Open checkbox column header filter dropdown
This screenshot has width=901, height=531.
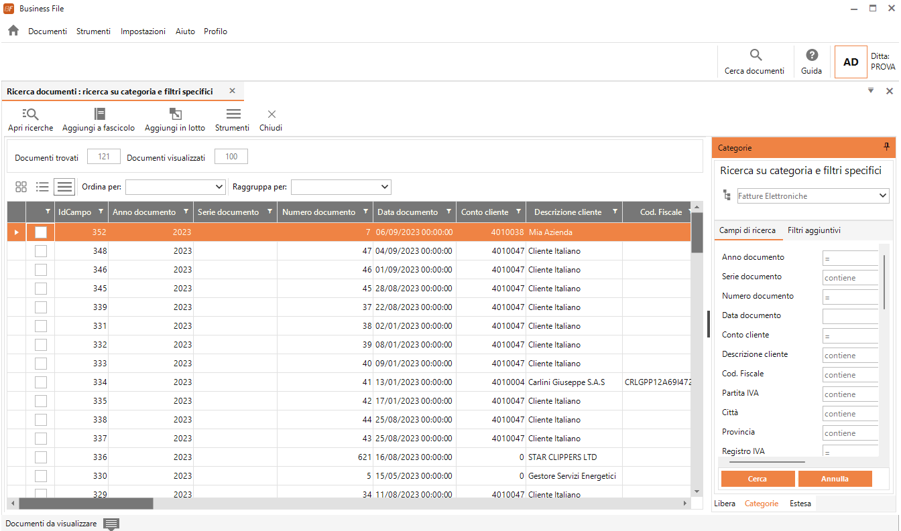[x=48, y=212]
